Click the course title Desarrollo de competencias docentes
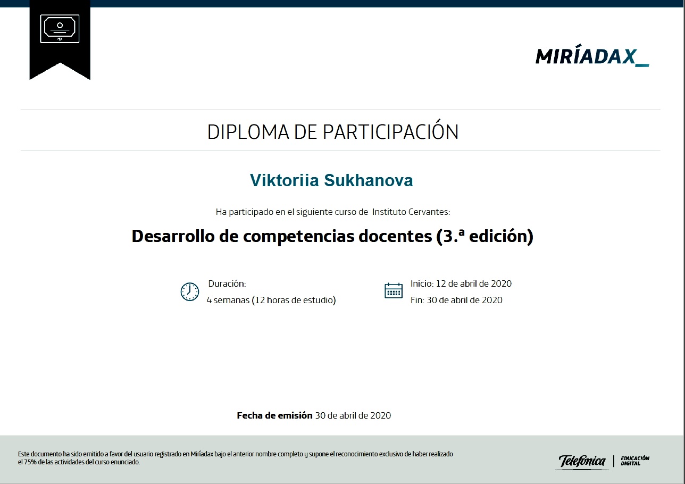 pyautogui.click(x=332, y=236)
